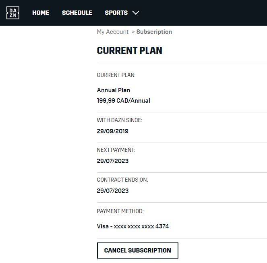Click the 'PAYMENT METHOD:' label

[x=120, y=211]
